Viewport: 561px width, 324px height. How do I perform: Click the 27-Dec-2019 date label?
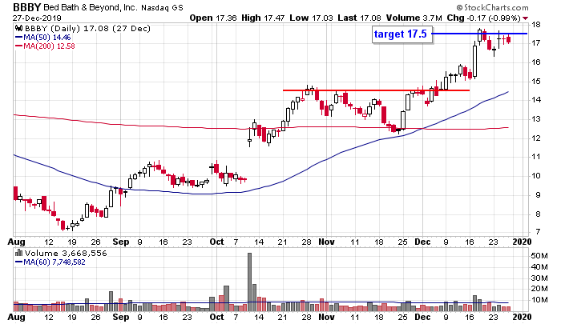[37, 18]
